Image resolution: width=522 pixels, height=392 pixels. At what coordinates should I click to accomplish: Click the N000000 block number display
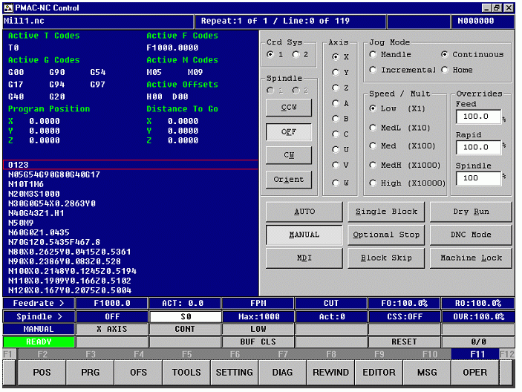tap(483, 21)
